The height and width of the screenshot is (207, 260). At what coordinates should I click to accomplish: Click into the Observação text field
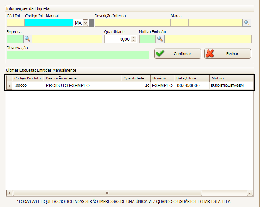pyautogui.click(x=78, y=55)
